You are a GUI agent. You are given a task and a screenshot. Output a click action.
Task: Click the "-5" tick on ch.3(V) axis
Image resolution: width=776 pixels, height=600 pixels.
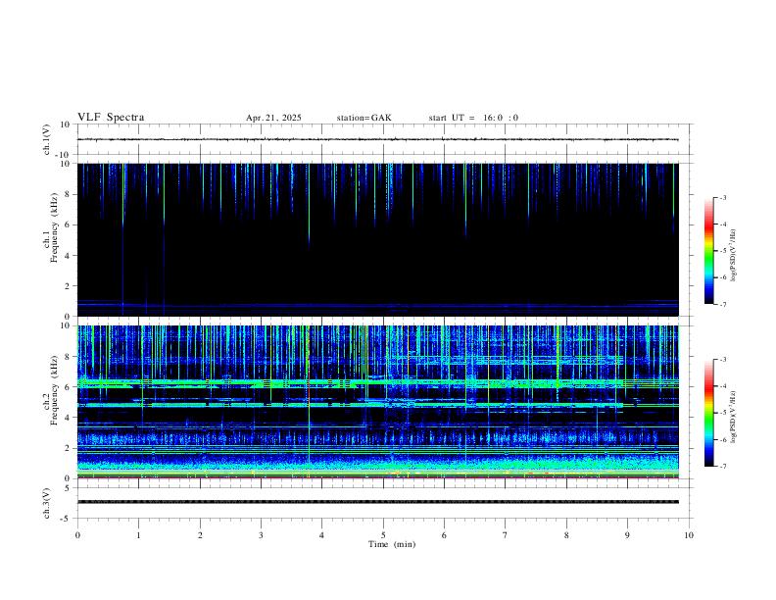[67, 519]
